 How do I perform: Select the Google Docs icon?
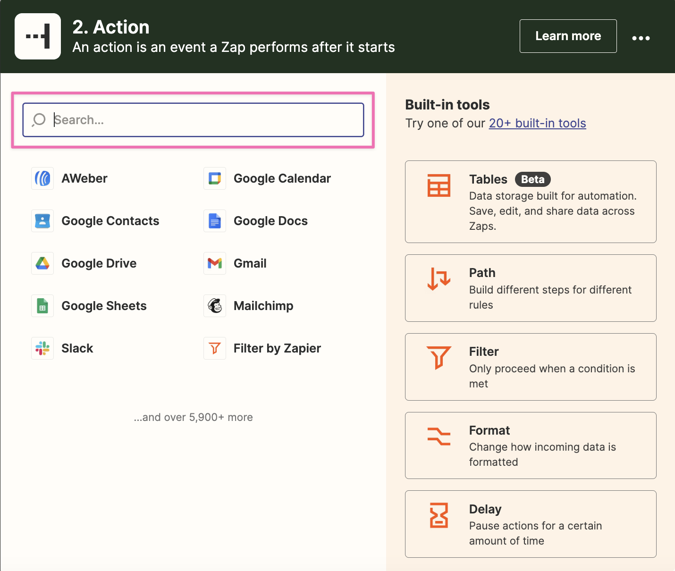point(215,221)
